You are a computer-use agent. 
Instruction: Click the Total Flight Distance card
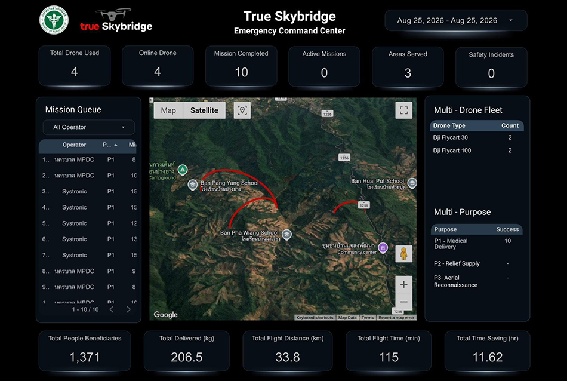coord(288,351)
